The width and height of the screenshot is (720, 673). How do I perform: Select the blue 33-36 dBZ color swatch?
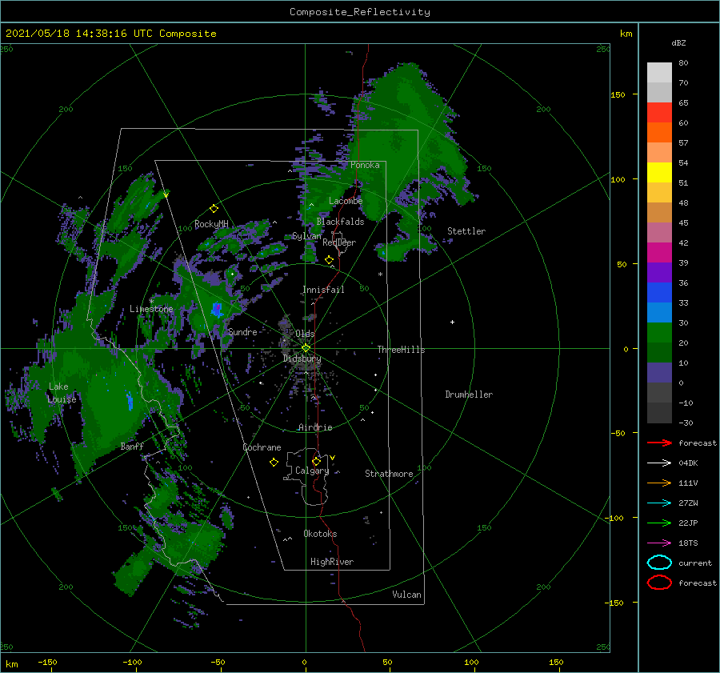coord(659,293)
